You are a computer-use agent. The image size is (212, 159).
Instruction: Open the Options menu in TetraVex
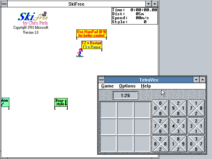pyautogui.click(x=127, y=86)
